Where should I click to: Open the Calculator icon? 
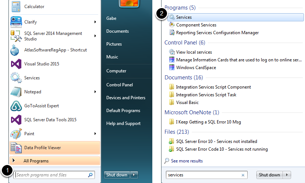point(16,7)
